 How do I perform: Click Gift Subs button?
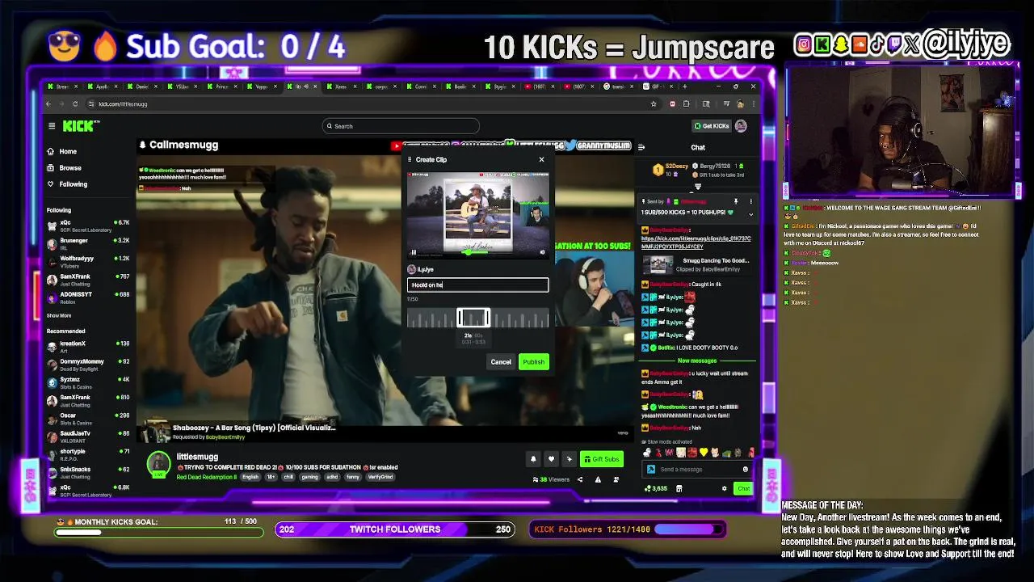tap(602, 459)
